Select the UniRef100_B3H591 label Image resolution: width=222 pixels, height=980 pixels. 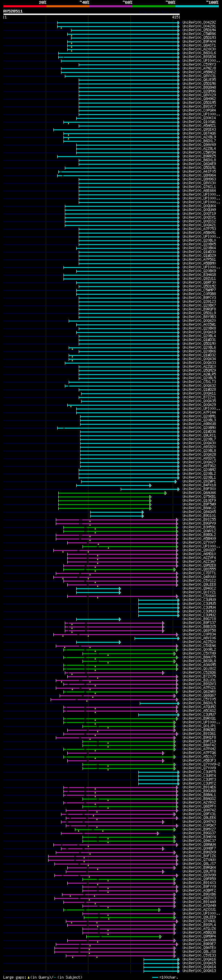click(199, 527)
